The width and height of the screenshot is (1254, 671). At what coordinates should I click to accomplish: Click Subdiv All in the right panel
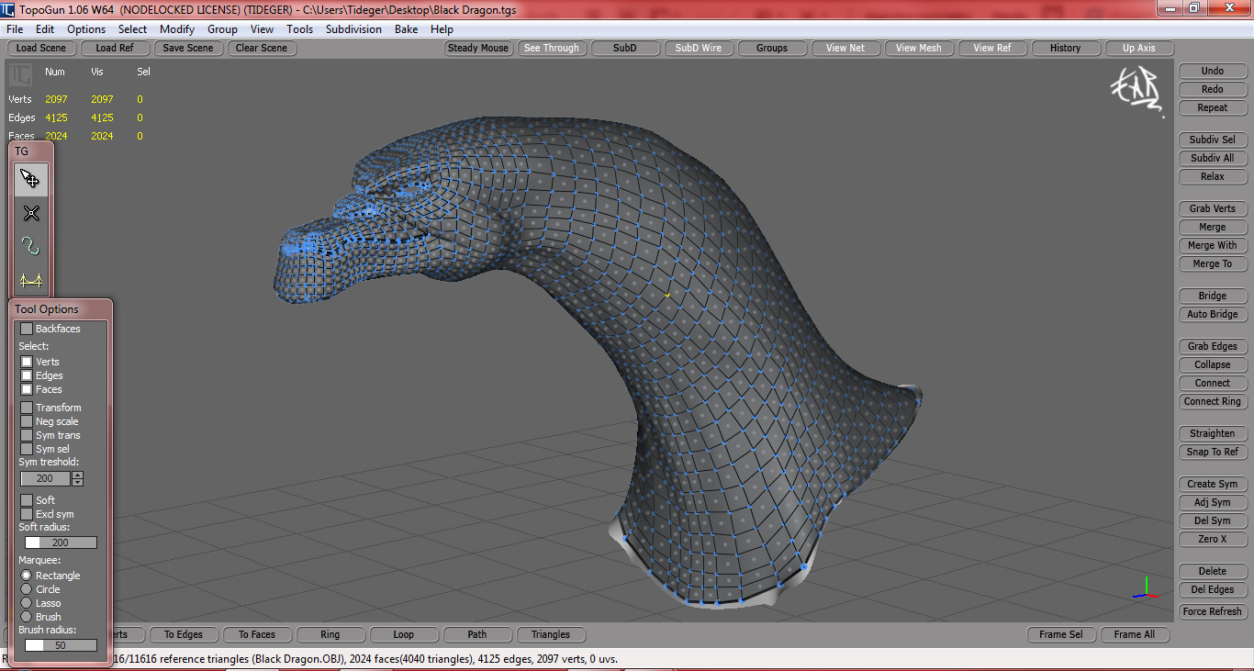[1213, 158]
